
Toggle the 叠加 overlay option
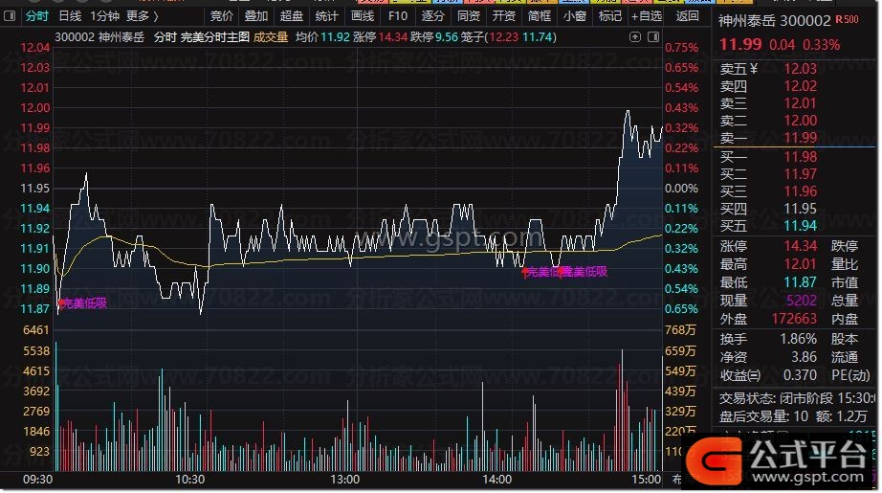click(x=255, y=16)
